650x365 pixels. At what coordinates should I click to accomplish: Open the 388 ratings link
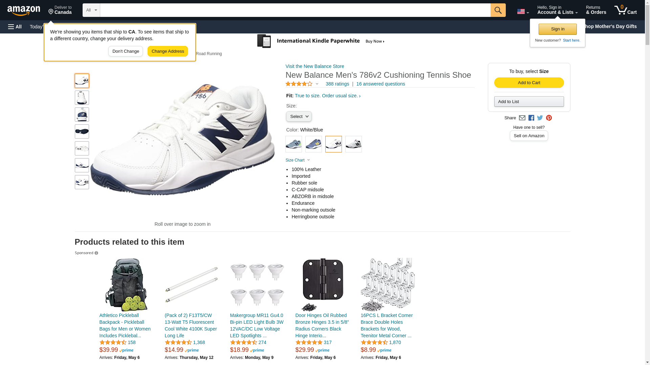point(337,84)
